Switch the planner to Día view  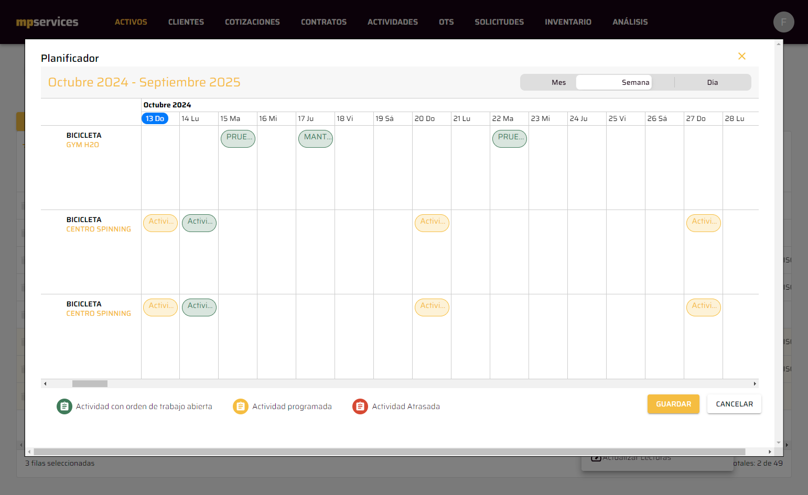coord(712,82)
